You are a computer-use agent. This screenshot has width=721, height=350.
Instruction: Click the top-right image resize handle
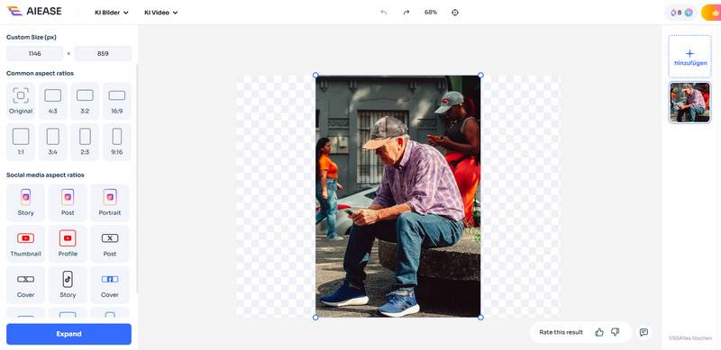point(480,75)
